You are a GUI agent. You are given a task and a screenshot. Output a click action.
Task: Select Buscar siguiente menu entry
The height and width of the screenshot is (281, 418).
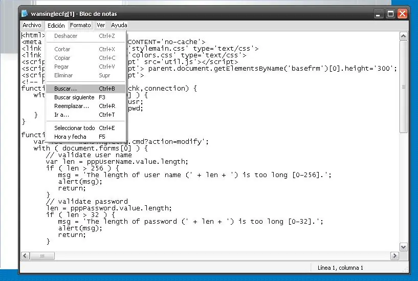click(x=85, y=97)
